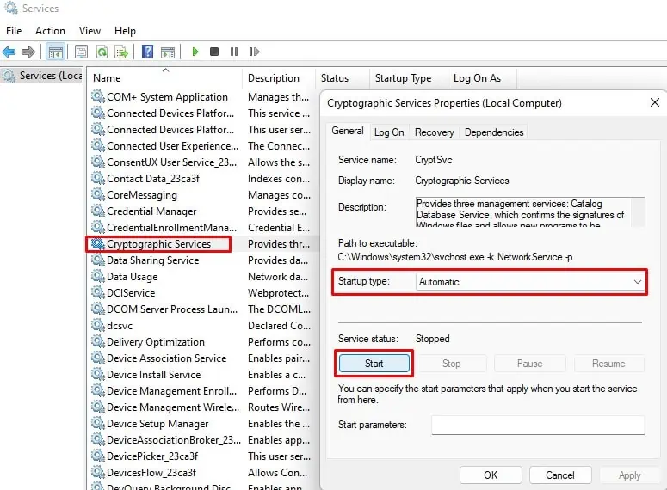Click Cancel in the properties dialog
This screenshot has height=490, width=667.
559,475
